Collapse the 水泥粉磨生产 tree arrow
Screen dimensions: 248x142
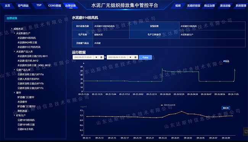click(x=14, y=33)
